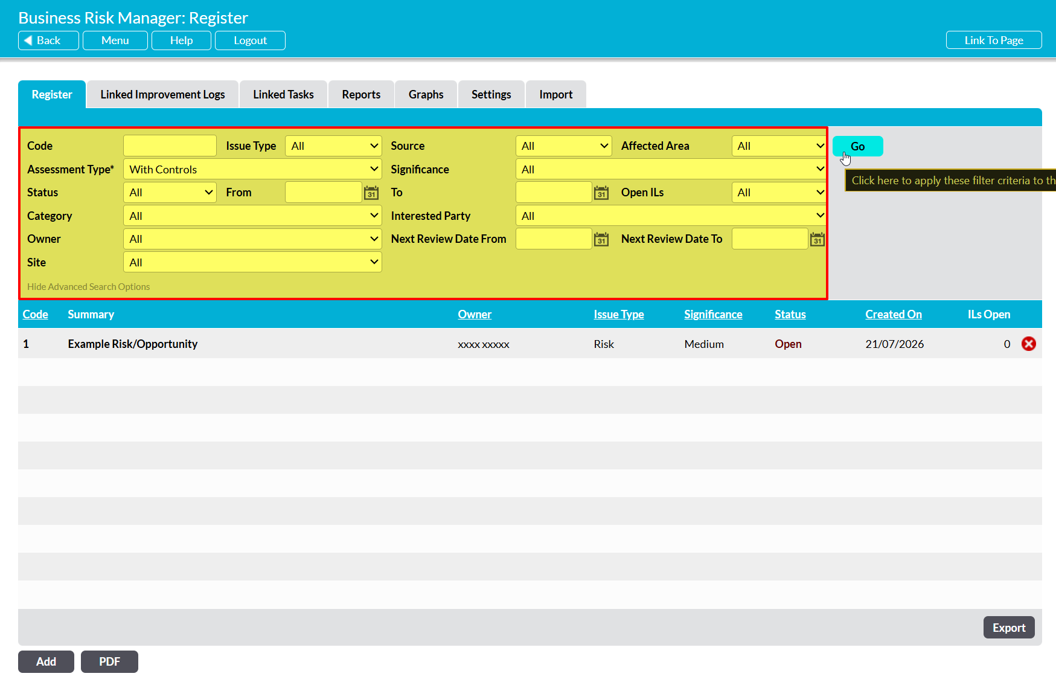The width and height of the screenshot is (1056, 688).
Task: Click Next Review Date To input
Action: (x=770, y=239)
